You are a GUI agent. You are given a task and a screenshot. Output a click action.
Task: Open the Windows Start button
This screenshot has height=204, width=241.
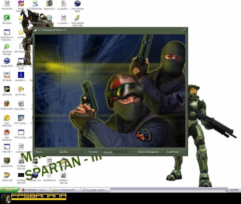click(9, 190)
